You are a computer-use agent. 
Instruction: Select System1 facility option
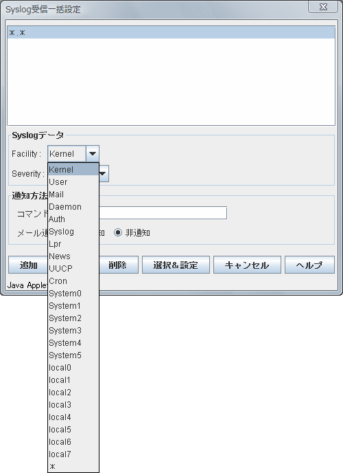tap(73, 305)
